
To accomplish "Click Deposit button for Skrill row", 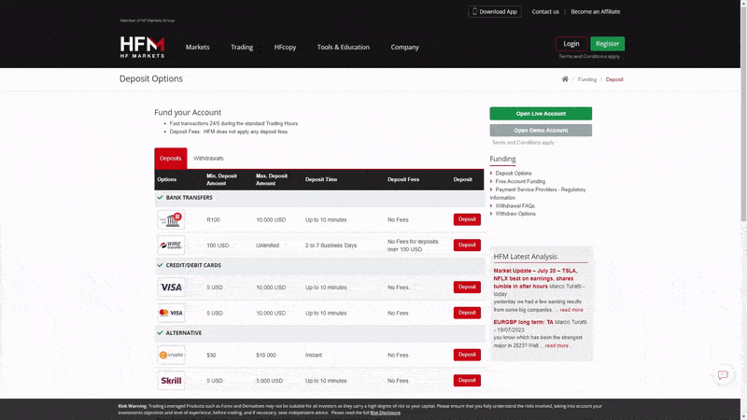I will [x=467, y=380].
